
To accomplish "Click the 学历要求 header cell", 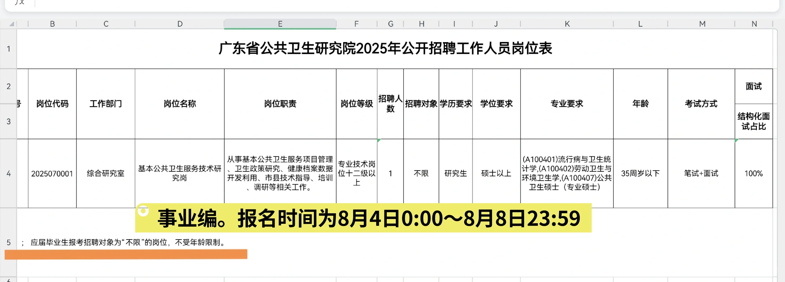I will pyautogui.click(x=456, y=104).
